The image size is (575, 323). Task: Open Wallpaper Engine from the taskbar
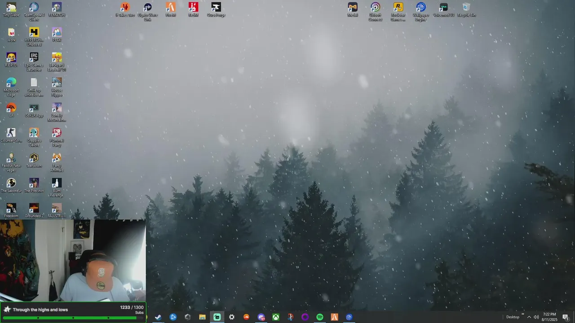pos(349,317)
